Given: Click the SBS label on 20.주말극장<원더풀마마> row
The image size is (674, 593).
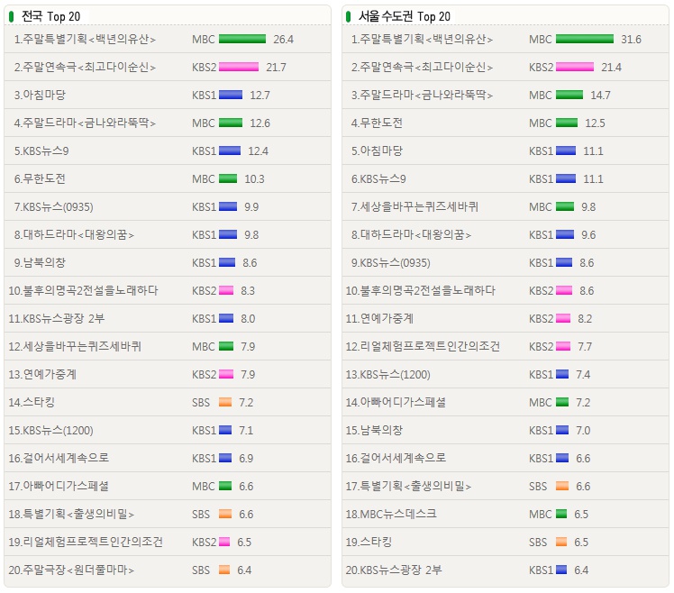Looking at the screenshot, I should (x=201, y=570).
